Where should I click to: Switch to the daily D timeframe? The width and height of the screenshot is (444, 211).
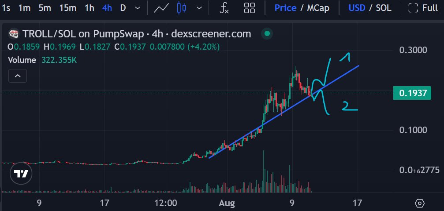[123, 8]
